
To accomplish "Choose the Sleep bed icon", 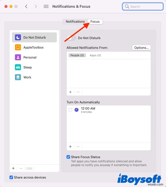I will (x=18, y=67).
